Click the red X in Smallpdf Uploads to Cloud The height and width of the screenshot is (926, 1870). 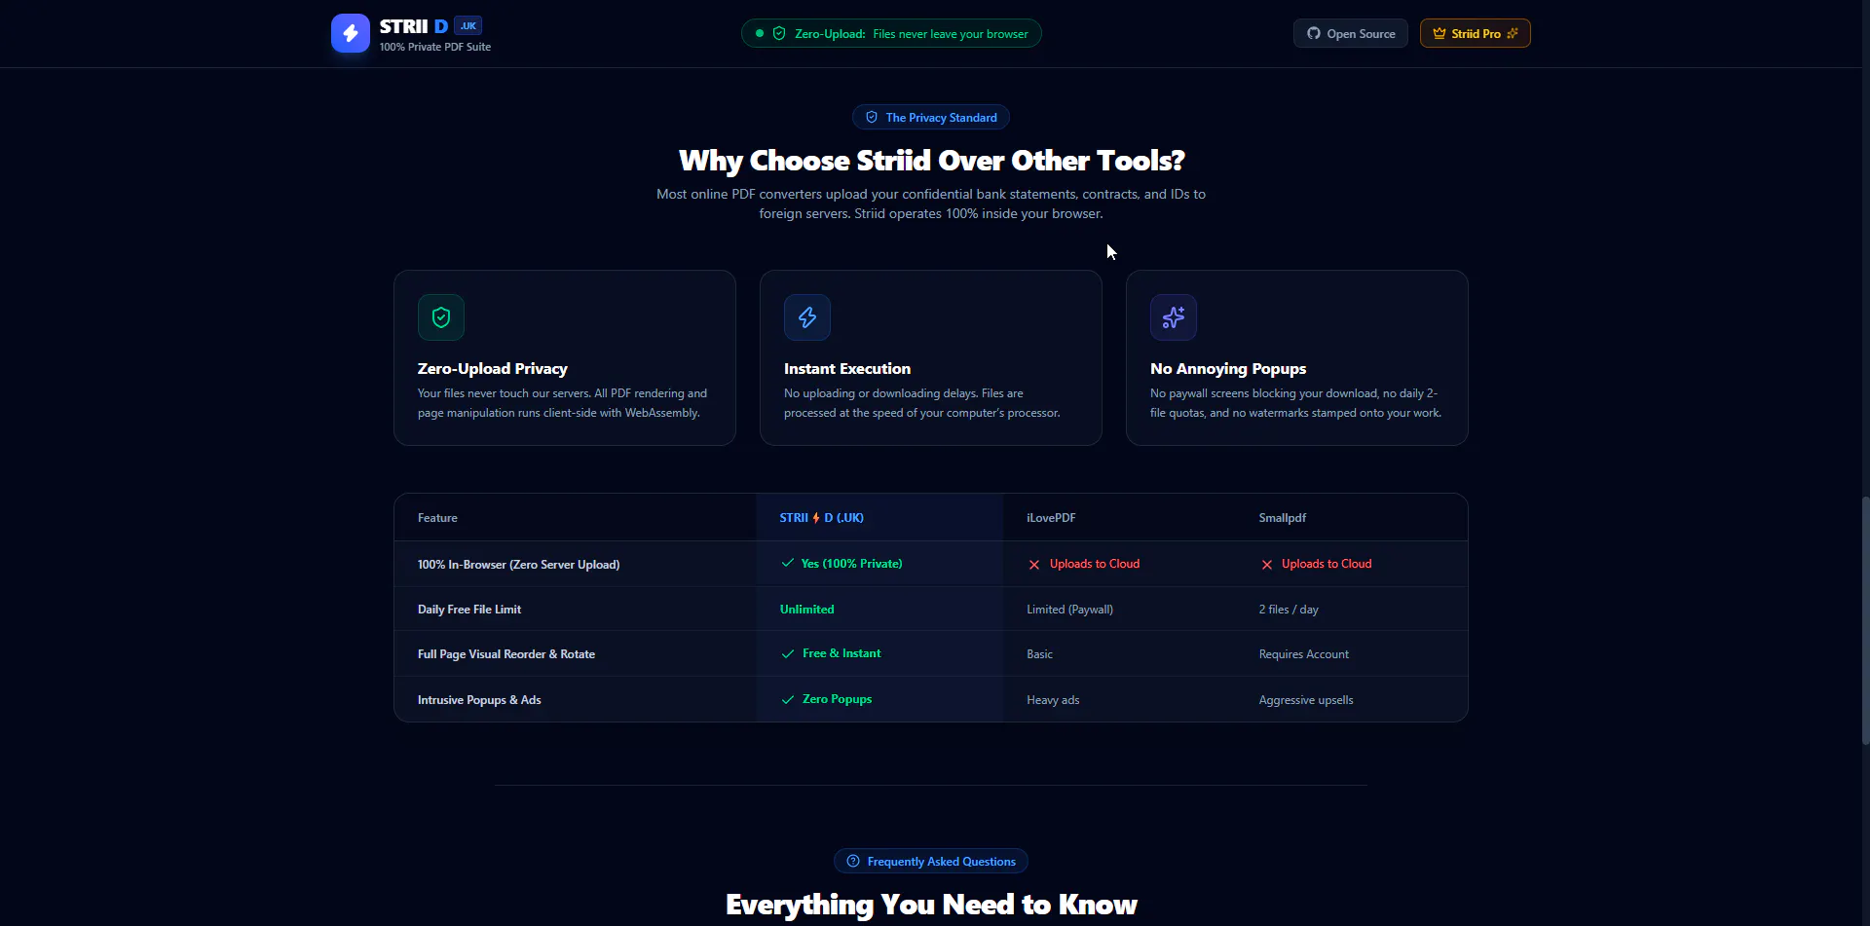pos(1267,565)
